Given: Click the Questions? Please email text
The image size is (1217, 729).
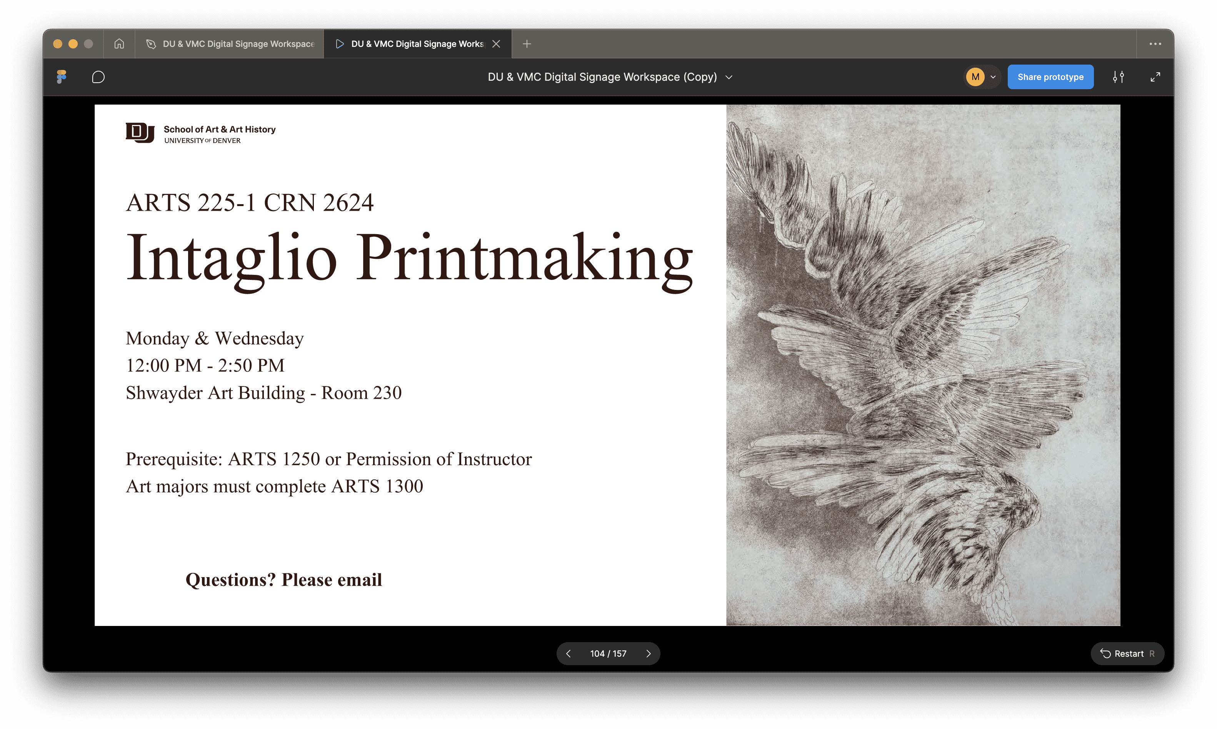Looking at the screenshot, I should [283, 580].
